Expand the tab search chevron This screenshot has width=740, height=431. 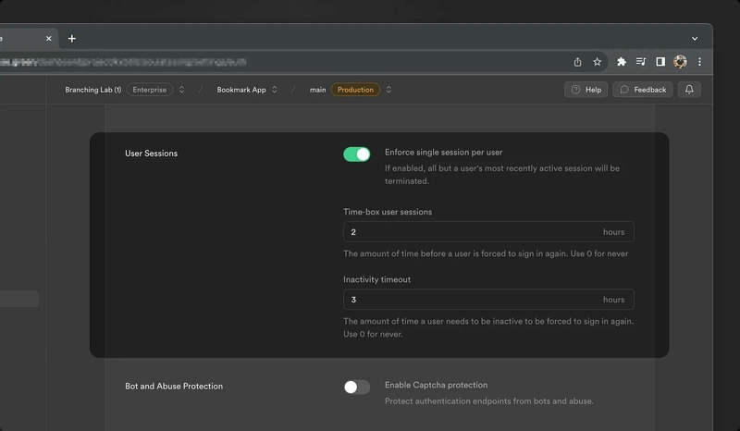pyautogui.click(x=695, y=39)
